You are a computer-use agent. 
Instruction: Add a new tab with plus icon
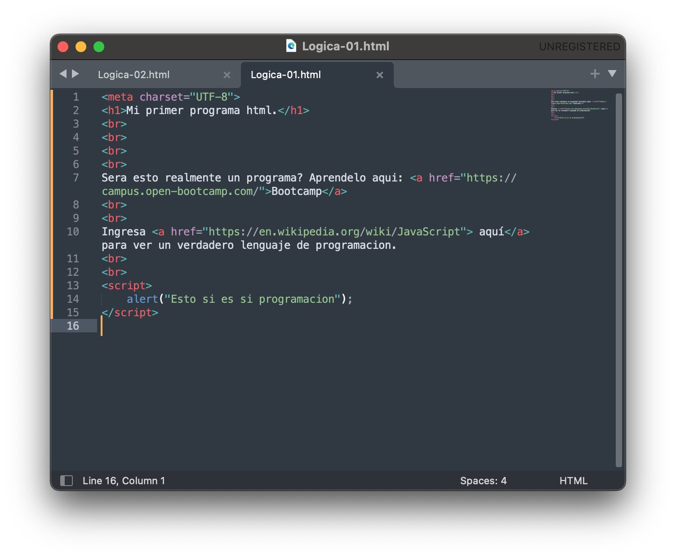(x=595, y=74)
